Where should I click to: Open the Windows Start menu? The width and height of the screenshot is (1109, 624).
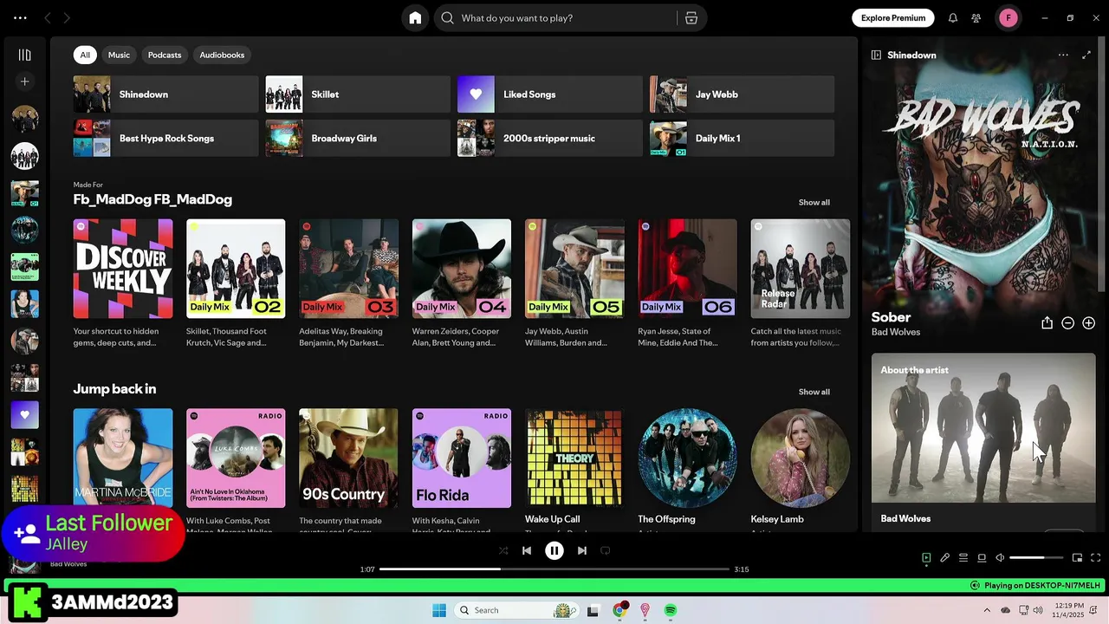(439, 610)
